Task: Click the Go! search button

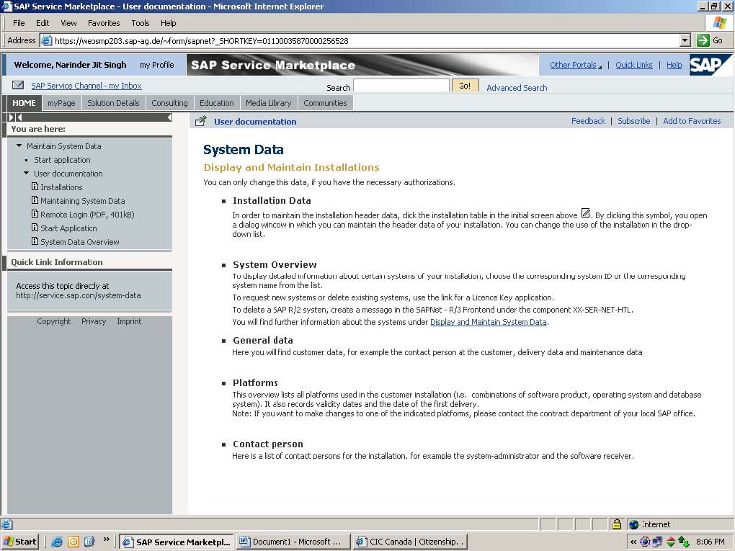Action: tap(465, 86)
